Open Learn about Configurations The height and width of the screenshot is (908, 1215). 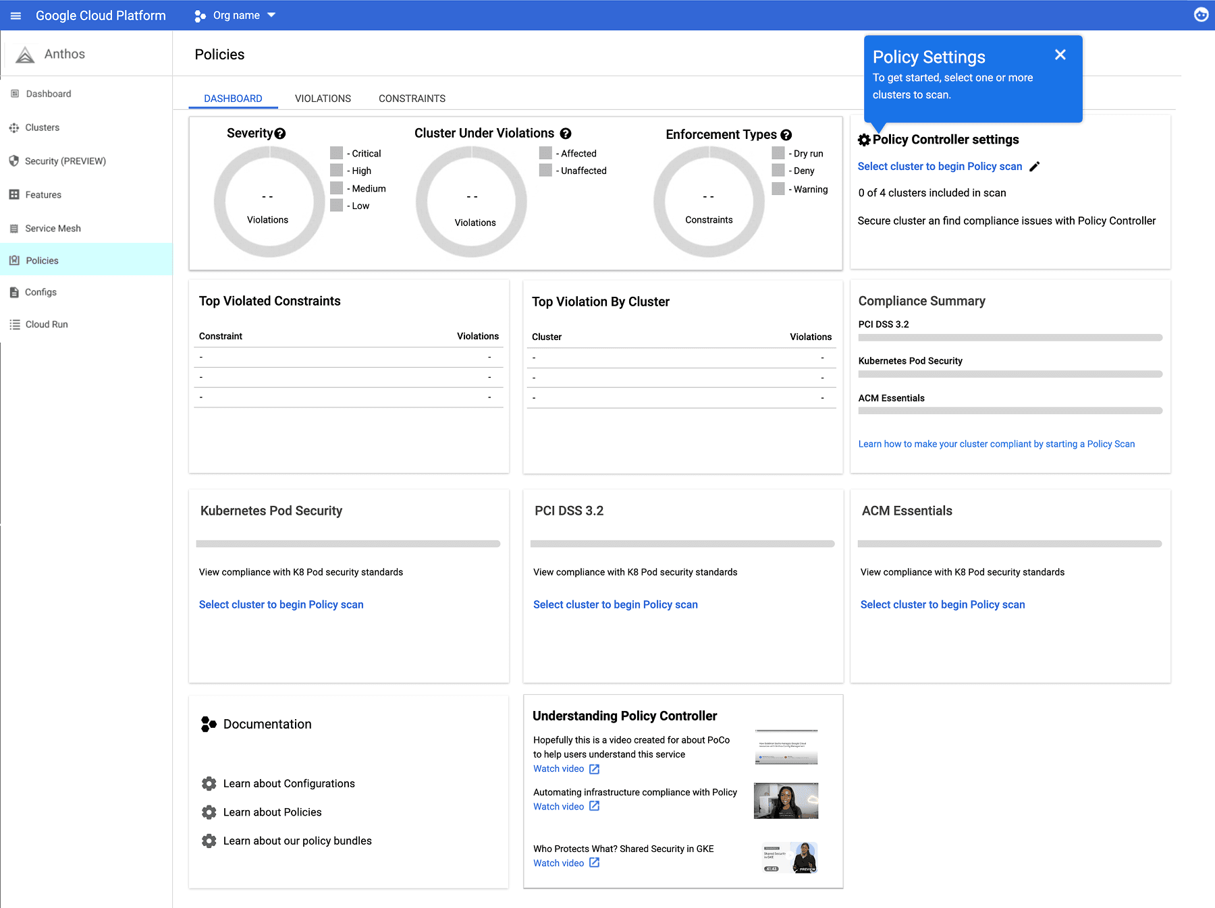tap(289, 783)
